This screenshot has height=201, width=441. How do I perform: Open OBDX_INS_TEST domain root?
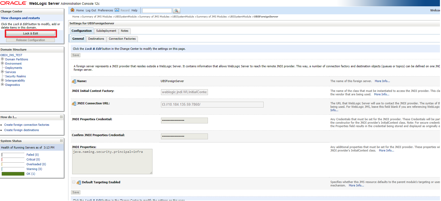coord(11,55)
